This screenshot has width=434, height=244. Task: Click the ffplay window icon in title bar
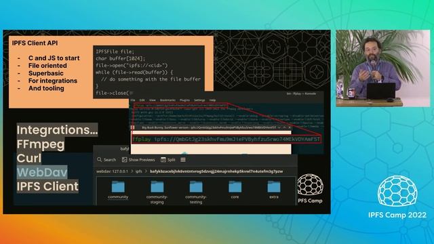[133, 127]
